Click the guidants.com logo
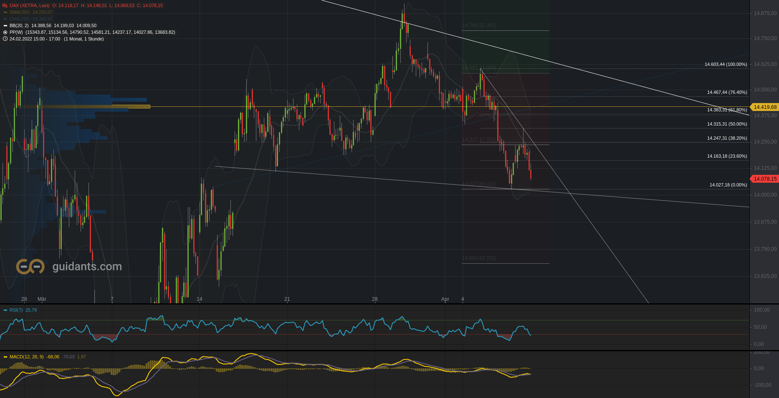Image resolution: width=779 pixels, height=398 pixels. (x=69, y=266)
